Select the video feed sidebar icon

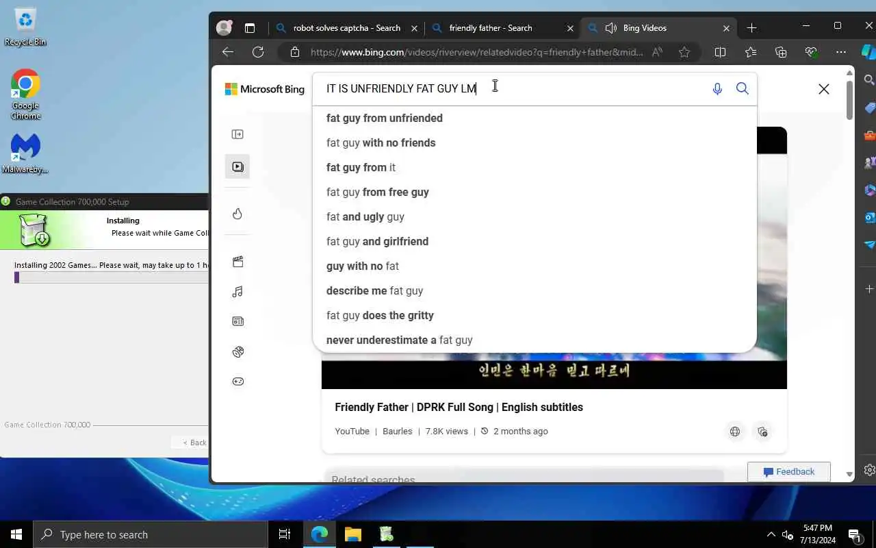tap(237, 166)
